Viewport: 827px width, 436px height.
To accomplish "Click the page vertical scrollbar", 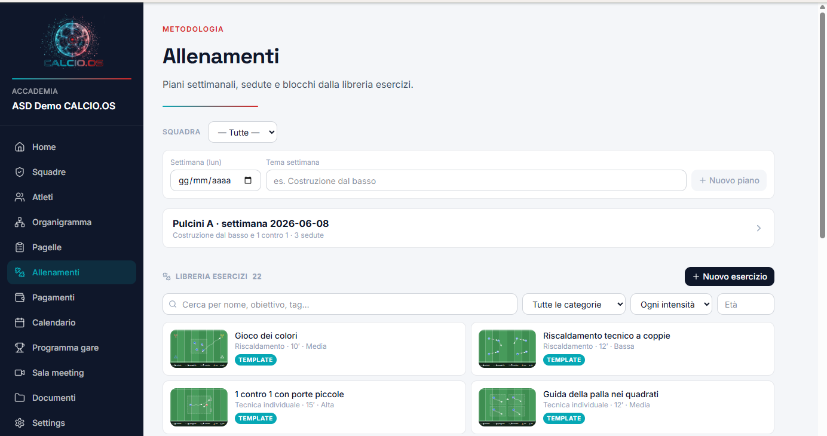I will [x=822, y=125].
